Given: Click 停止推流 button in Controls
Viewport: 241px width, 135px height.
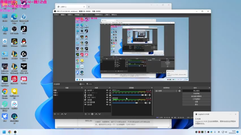Looking at the screenshot, I should (x=196, y=91).
